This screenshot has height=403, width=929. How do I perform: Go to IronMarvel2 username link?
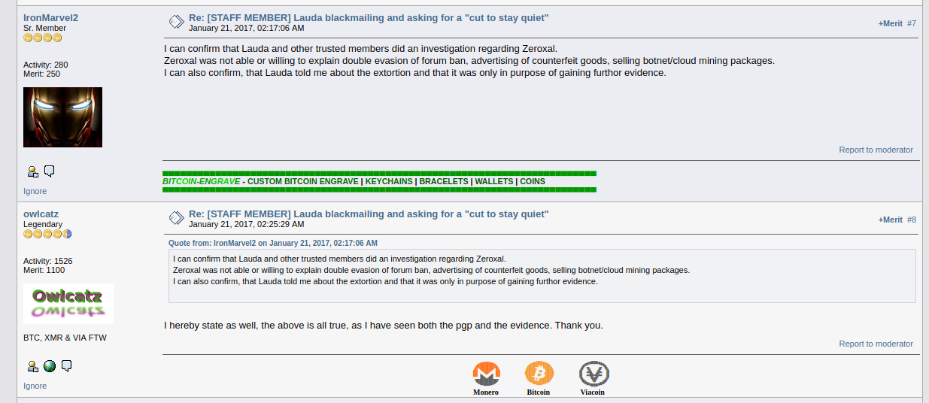[50, 17]
